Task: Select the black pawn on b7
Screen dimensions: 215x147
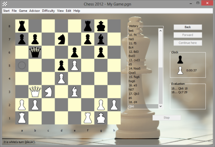Action: [x=35, y=39]
